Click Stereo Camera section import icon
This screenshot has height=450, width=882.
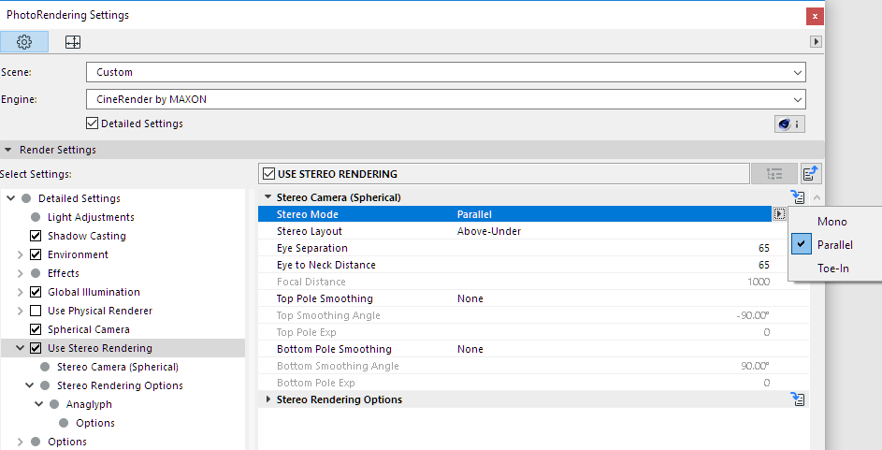pos(797,197)
